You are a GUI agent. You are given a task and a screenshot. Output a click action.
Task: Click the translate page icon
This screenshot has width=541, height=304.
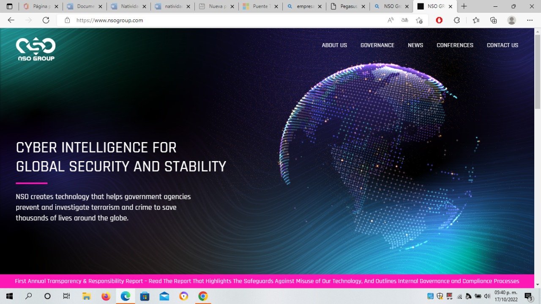coord(405,20)
